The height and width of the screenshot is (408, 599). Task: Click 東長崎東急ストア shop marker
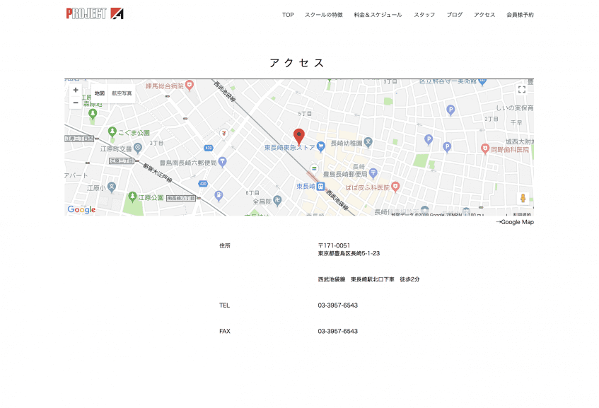coord(321,146)
